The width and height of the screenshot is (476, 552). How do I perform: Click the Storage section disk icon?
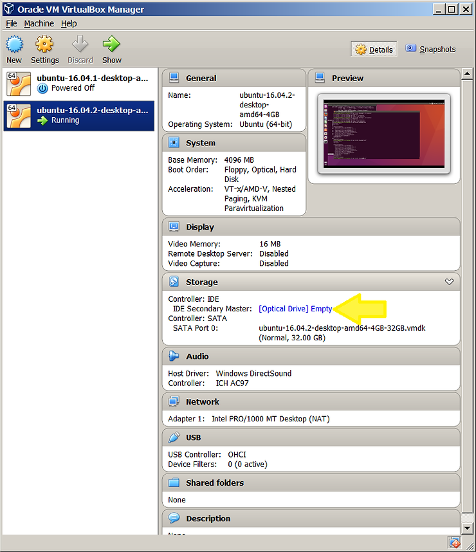coord(174,282)
